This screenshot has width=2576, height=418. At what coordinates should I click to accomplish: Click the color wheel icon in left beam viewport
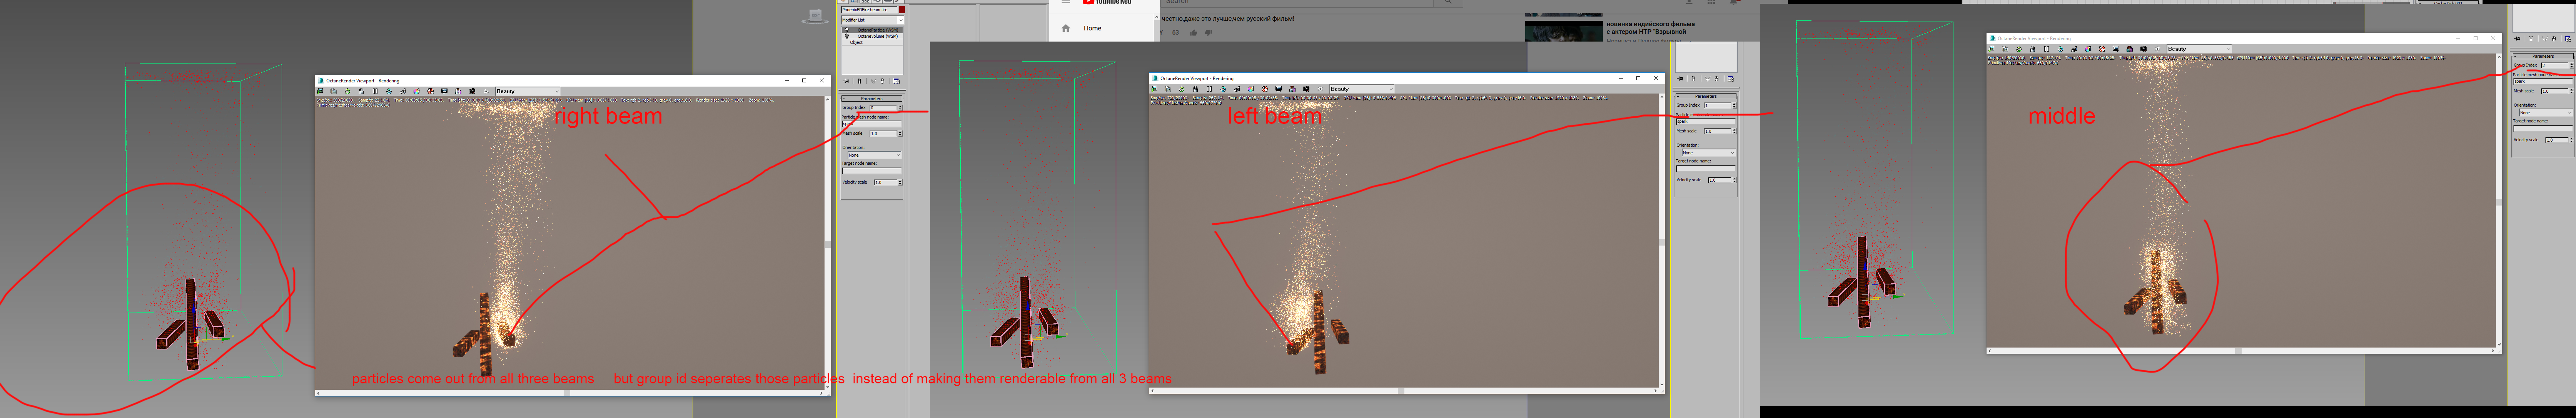point(1251,89)
